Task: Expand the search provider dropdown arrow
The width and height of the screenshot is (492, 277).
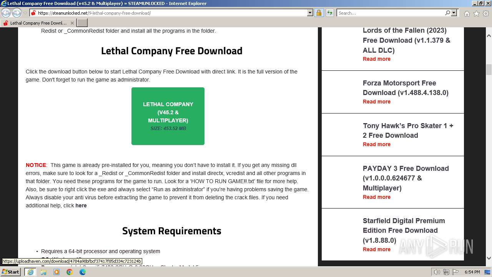Action: pyautogui.click(x=454, y=13)
